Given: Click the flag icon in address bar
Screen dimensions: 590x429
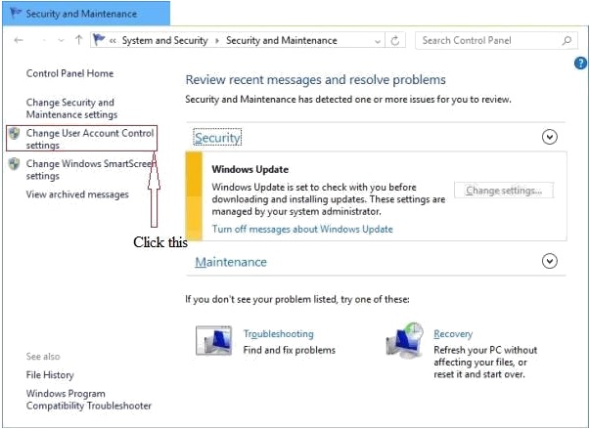Looking at the screenshot, I should tap(99, 39).
